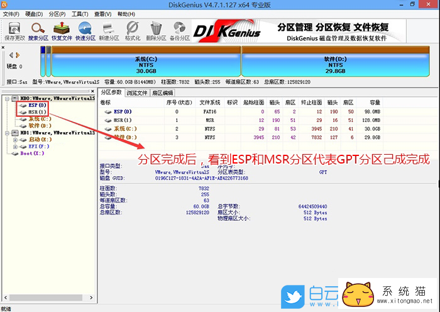Viewport: 440px width, 312px height.
Task: Click the 系统(C:) 30.0GB partition block
Action: [x=146, y=62]
